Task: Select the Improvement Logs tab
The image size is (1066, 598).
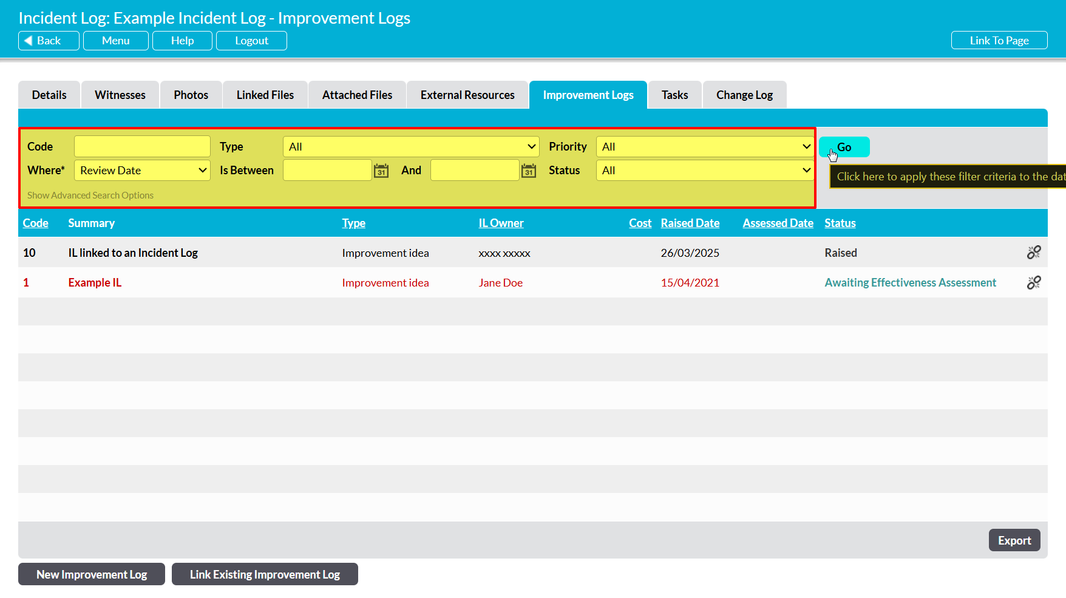Action: click(588, 95)
